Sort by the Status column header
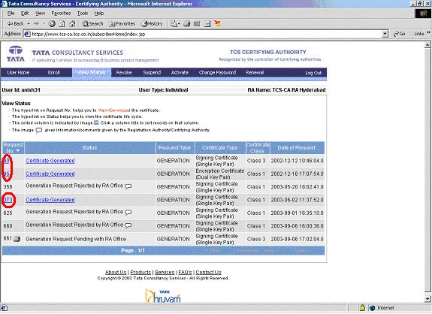The image size is (432, 314). [x=89, y=148]
